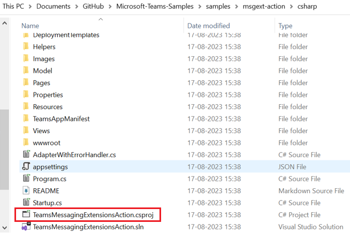Click the appsettings JSON file icon
This screenshot has height=239, width=350.
tap(26, 166)
